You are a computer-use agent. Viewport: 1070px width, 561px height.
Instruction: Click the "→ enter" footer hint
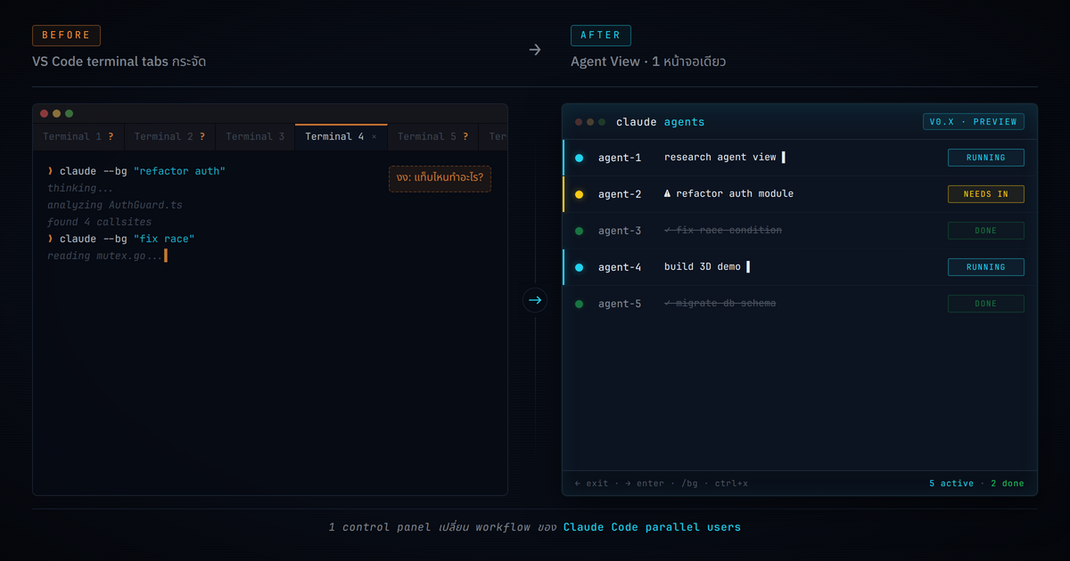(x=644, y=484)
